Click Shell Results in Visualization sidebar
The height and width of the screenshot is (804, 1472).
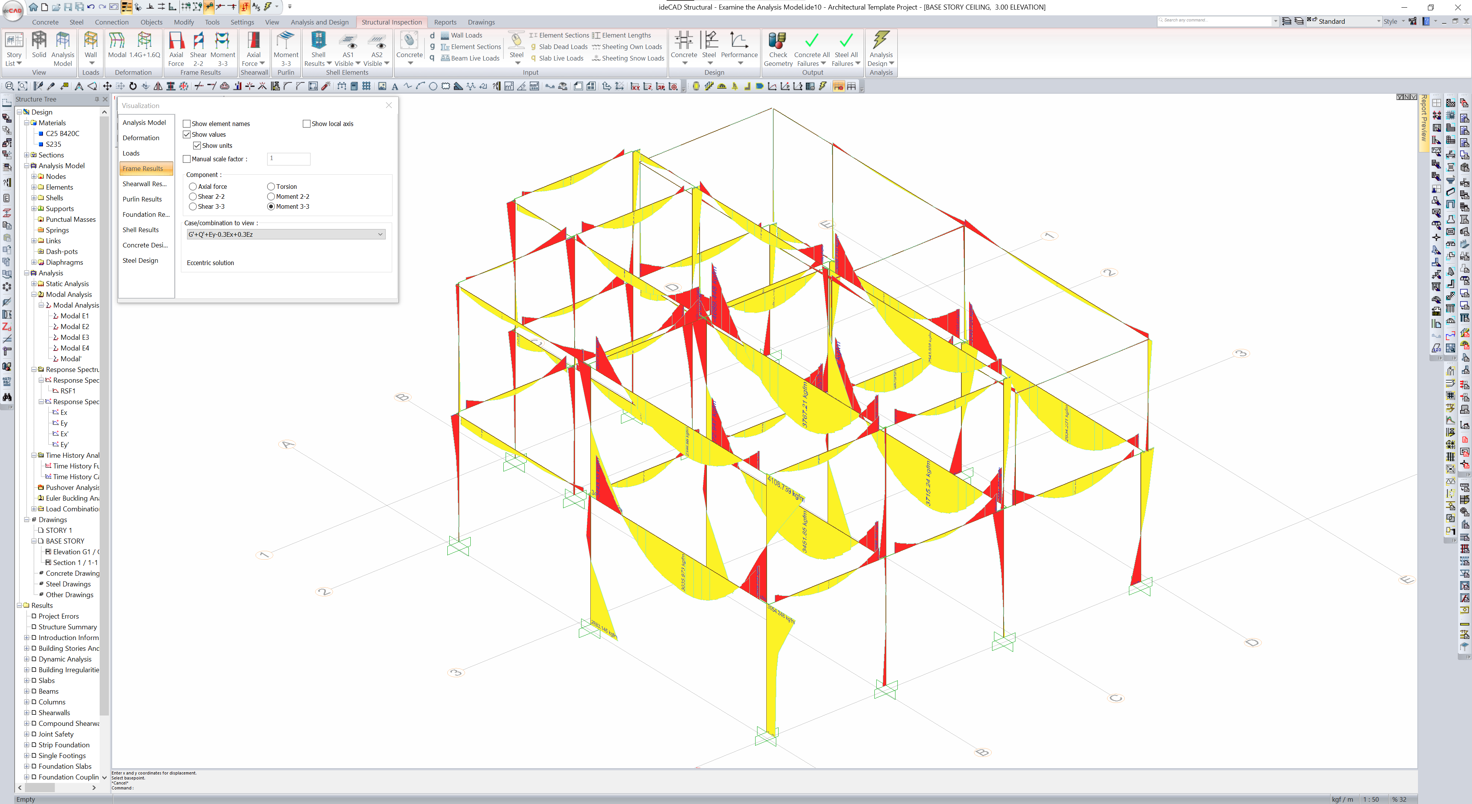click(x=140, y=230)
